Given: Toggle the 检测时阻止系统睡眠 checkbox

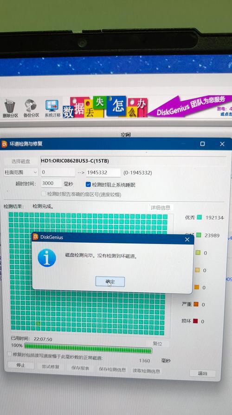Looking at the screenshot, I should click(88, 184).
